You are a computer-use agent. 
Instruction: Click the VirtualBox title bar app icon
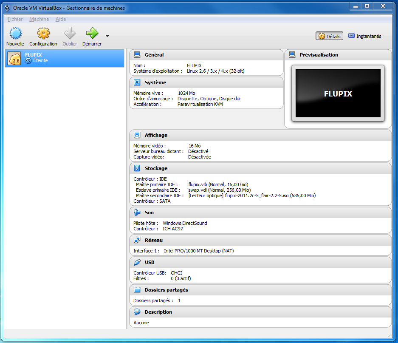(7, 8)
